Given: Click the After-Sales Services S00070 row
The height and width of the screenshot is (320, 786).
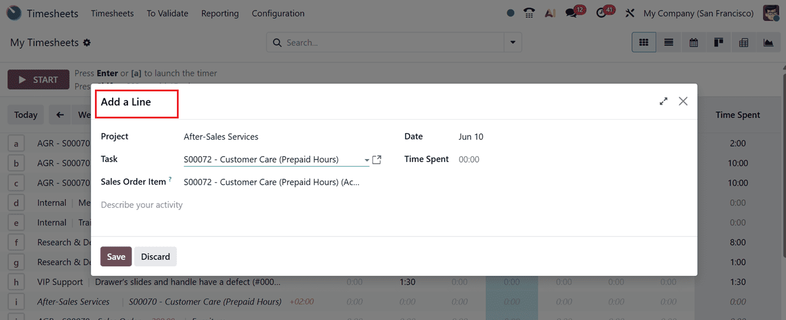Looking at the screenshot, I should (x=159, y=302).
